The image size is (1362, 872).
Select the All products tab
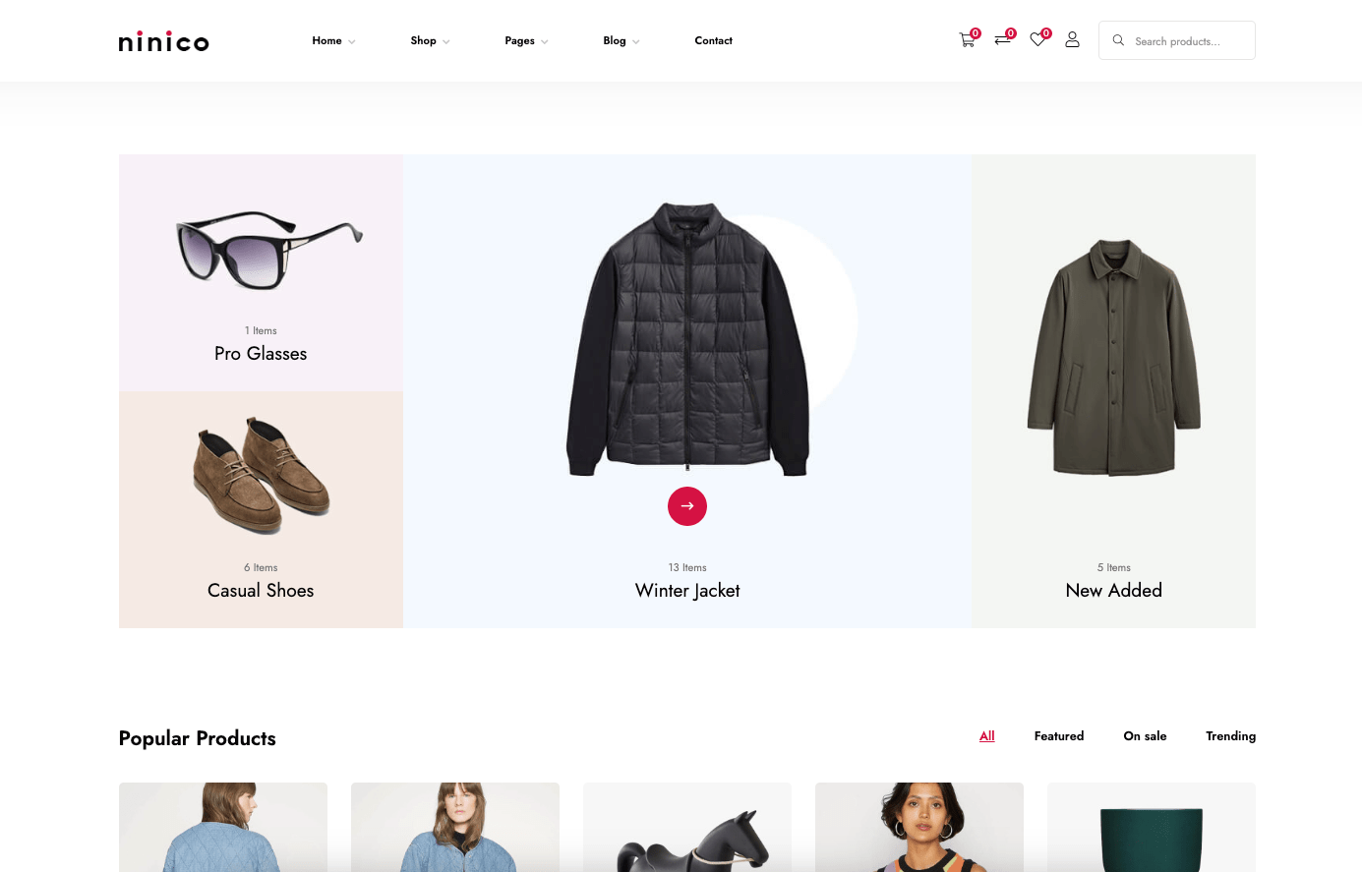coord(986,736)
